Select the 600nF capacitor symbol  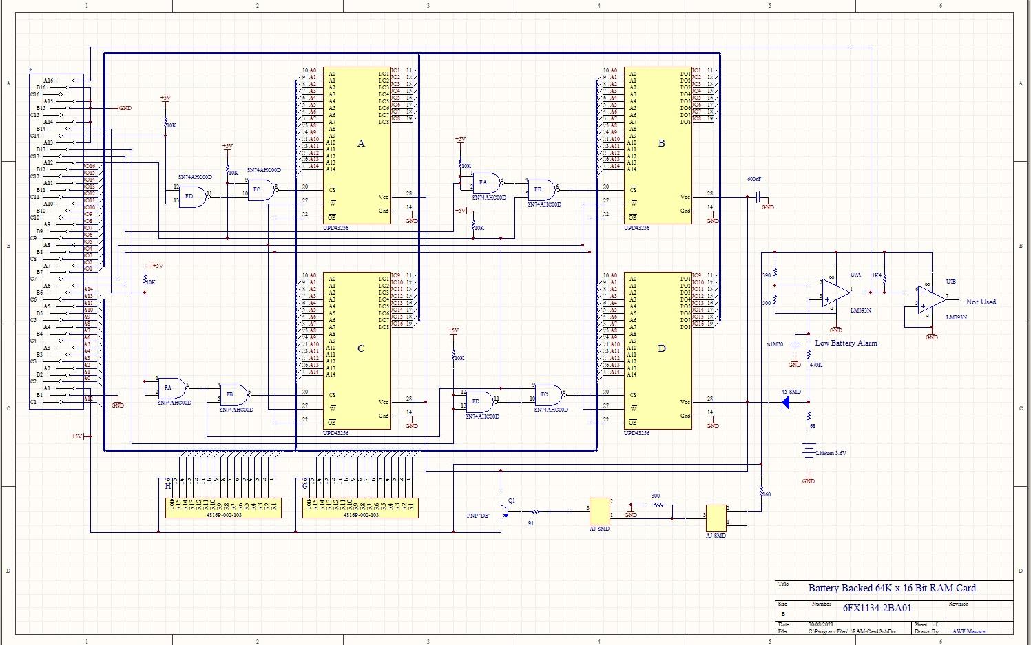coord(758,197)
